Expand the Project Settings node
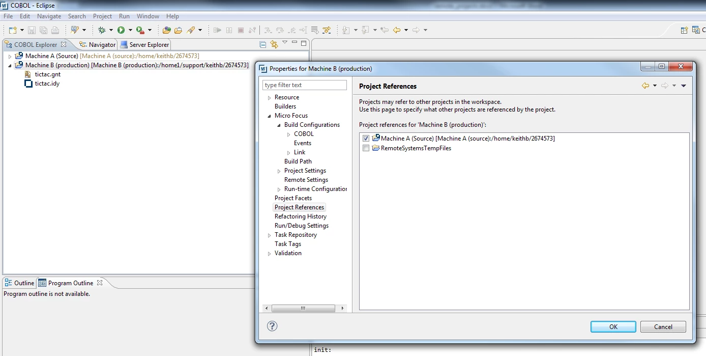The height and width of the screenshot is (356, 706). tap(279, 171)
